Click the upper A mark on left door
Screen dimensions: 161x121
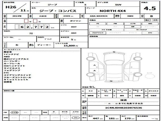tap(95, 65)
